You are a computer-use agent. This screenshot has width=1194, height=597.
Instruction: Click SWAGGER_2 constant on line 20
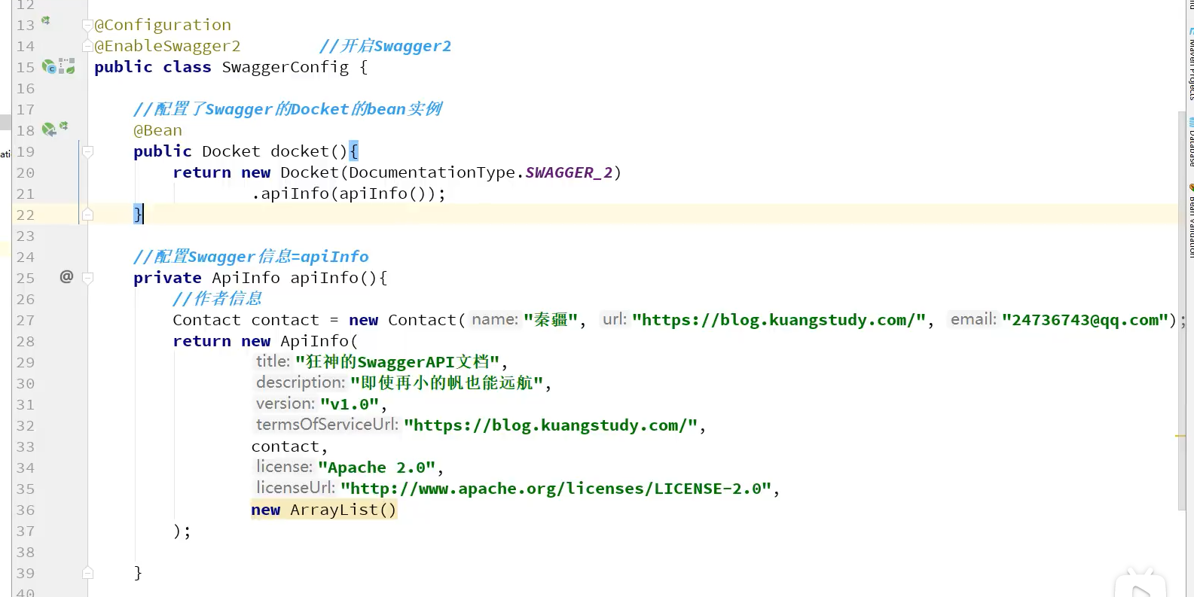569,172
